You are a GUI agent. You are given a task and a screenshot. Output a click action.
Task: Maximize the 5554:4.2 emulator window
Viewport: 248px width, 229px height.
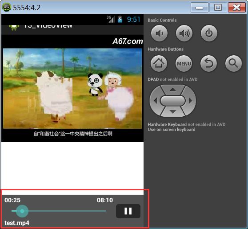[218, 8]
